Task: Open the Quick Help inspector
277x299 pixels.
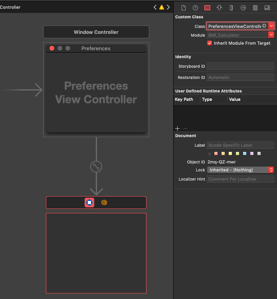Action: pyautogui.click(x=195, y=8)
